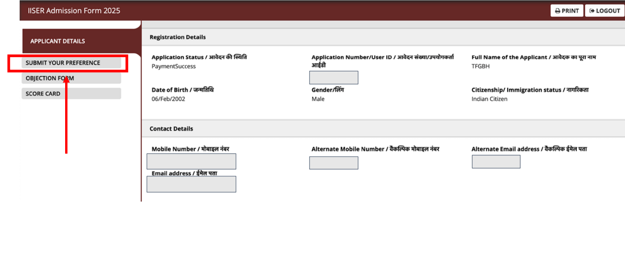Click the Contact Details section header
625x256 pixels.
coord(383,128)
